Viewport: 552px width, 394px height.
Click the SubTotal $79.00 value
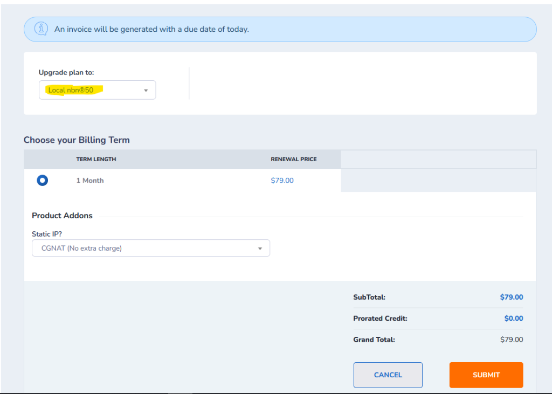click(512, 297)
